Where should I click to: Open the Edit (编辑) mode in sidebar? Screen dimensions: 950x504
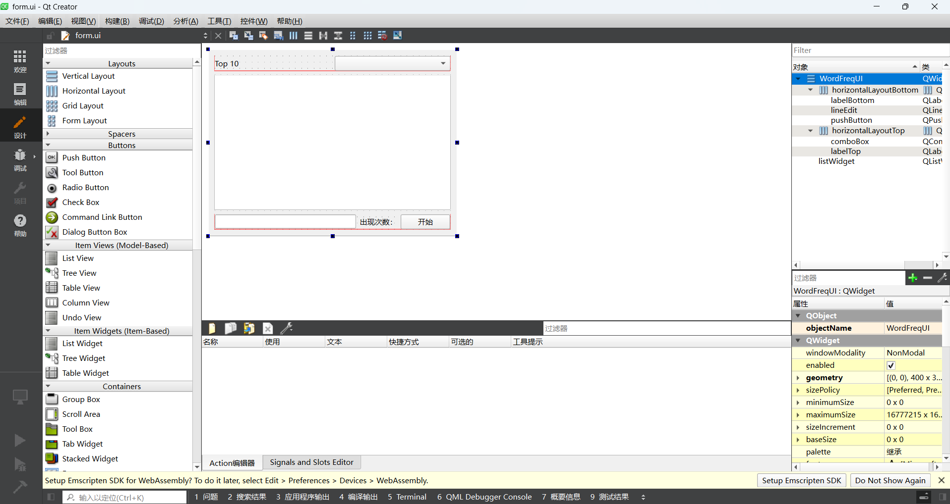(x=20, y=94)
